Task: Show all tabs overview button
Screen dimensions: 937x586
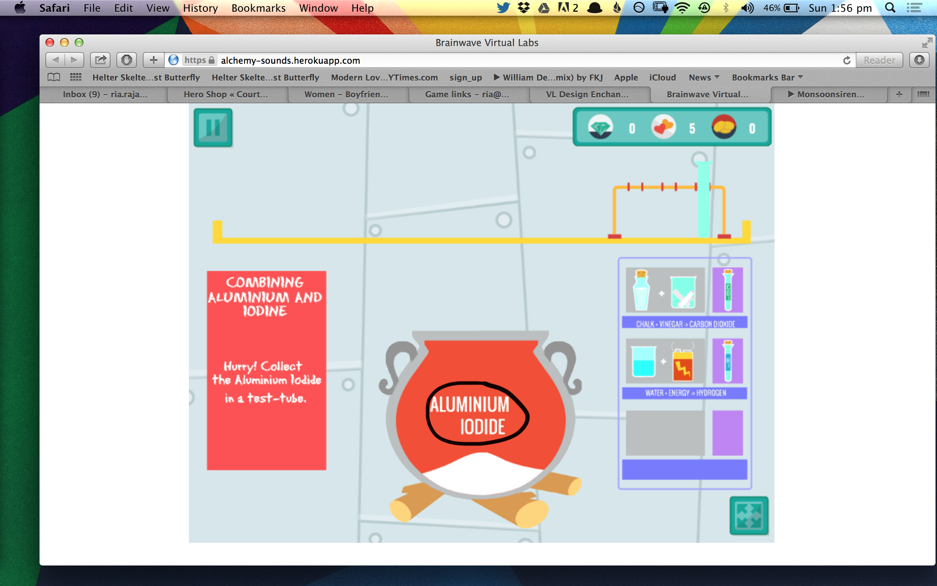Action: tap(923, 94)
